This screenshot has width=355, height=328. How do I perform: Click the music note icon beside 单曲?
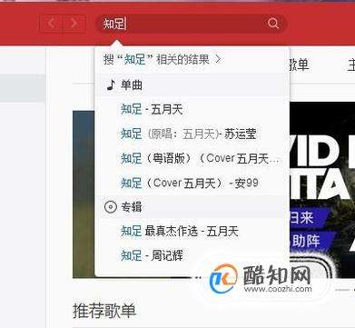coord(111,85)
